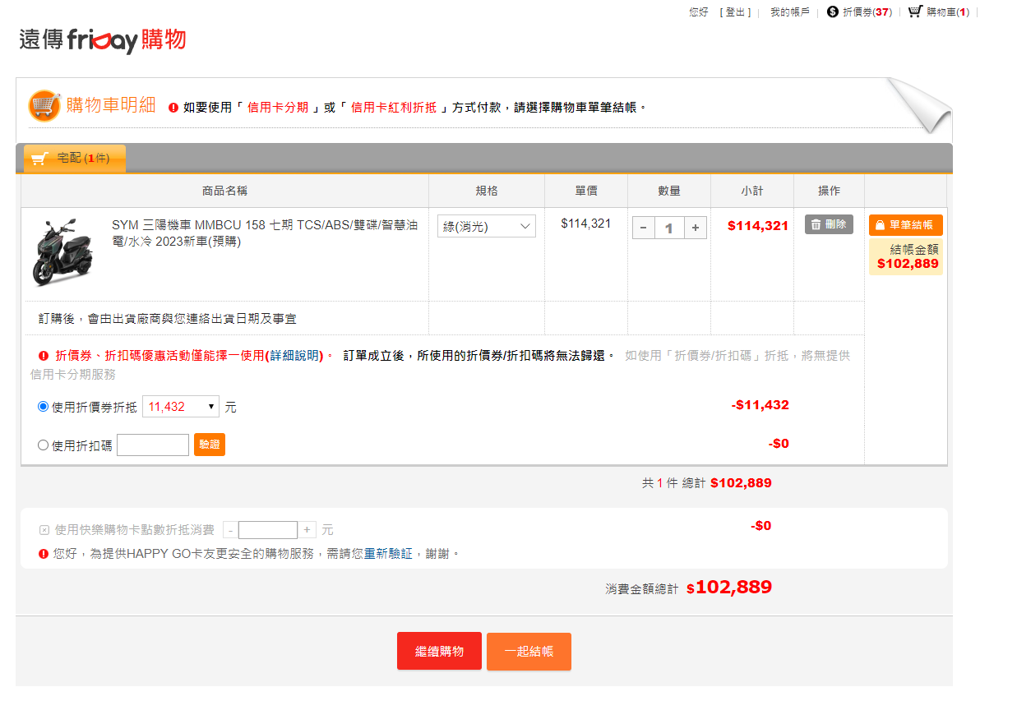Click the friDay shopping logo

[x=103, y=39]
